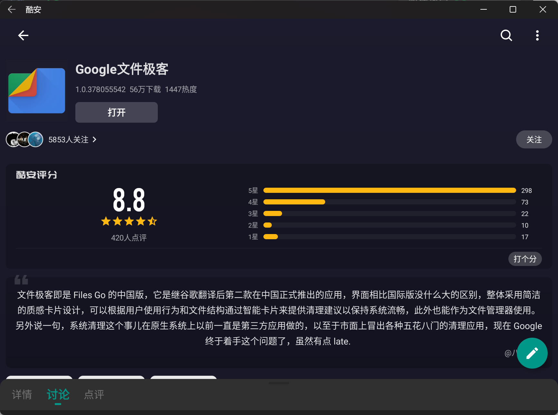Open the 点评 tab
This screenshot has height=415, width=558.
click(x=94, y=394)
